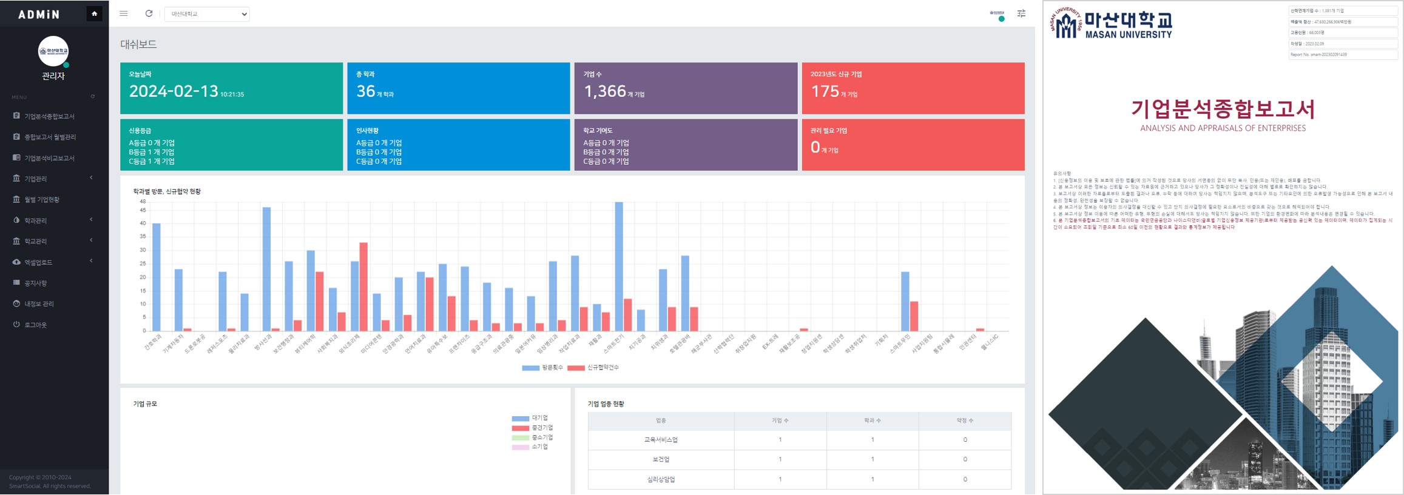Click the 마산대학교 avatar logo in sidebar
The width and height of the screenshot is (1404, 495).
tap(53, 51)
